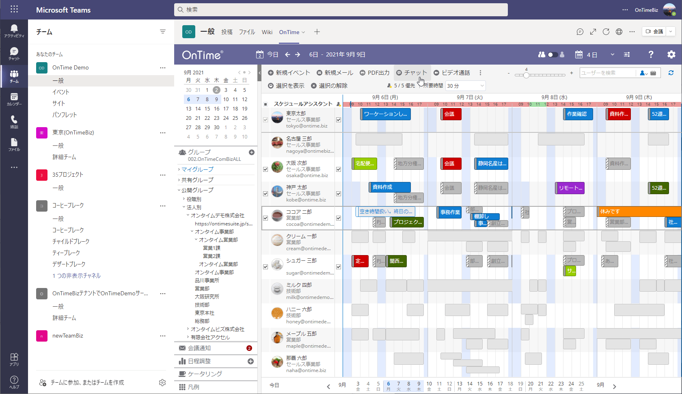682x394 pixels.
Task: Check the 大阪次郎 selection checkbox
Action: pos(265,169)
